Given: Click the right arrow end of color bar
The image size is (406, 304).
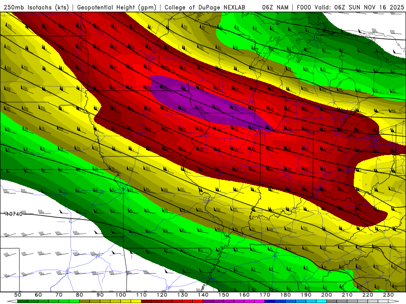Looking at the screenshot, I should point(394,301).
